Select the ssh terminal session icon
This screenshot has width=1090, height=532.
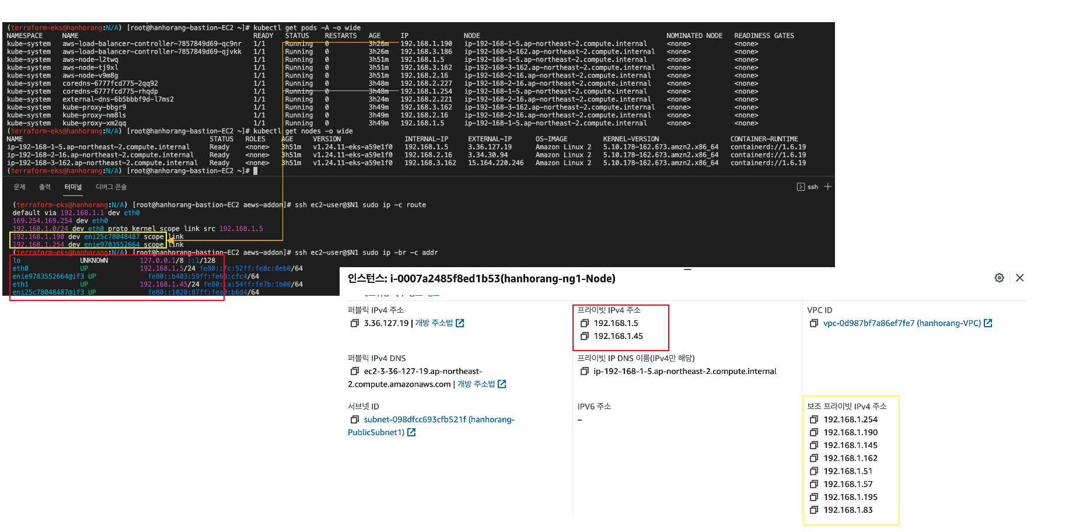801,187
